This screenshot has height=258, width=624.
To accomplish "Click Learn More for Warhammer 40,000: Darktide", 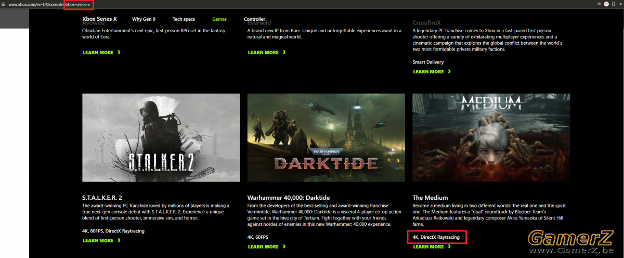I will (x=267, y=247).
